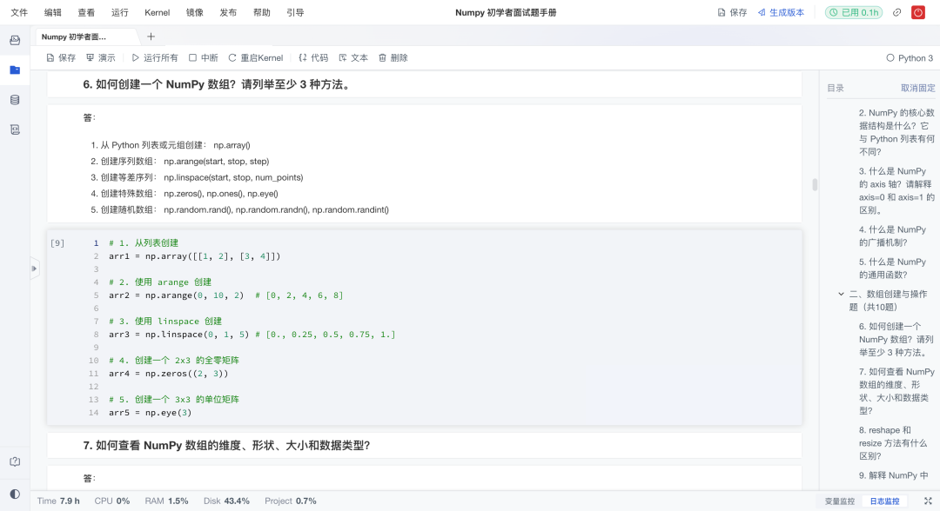This screenshot has width=940, height=511.
Task: Click the 目录 outline panel title
Action: (x=835, y=88)
